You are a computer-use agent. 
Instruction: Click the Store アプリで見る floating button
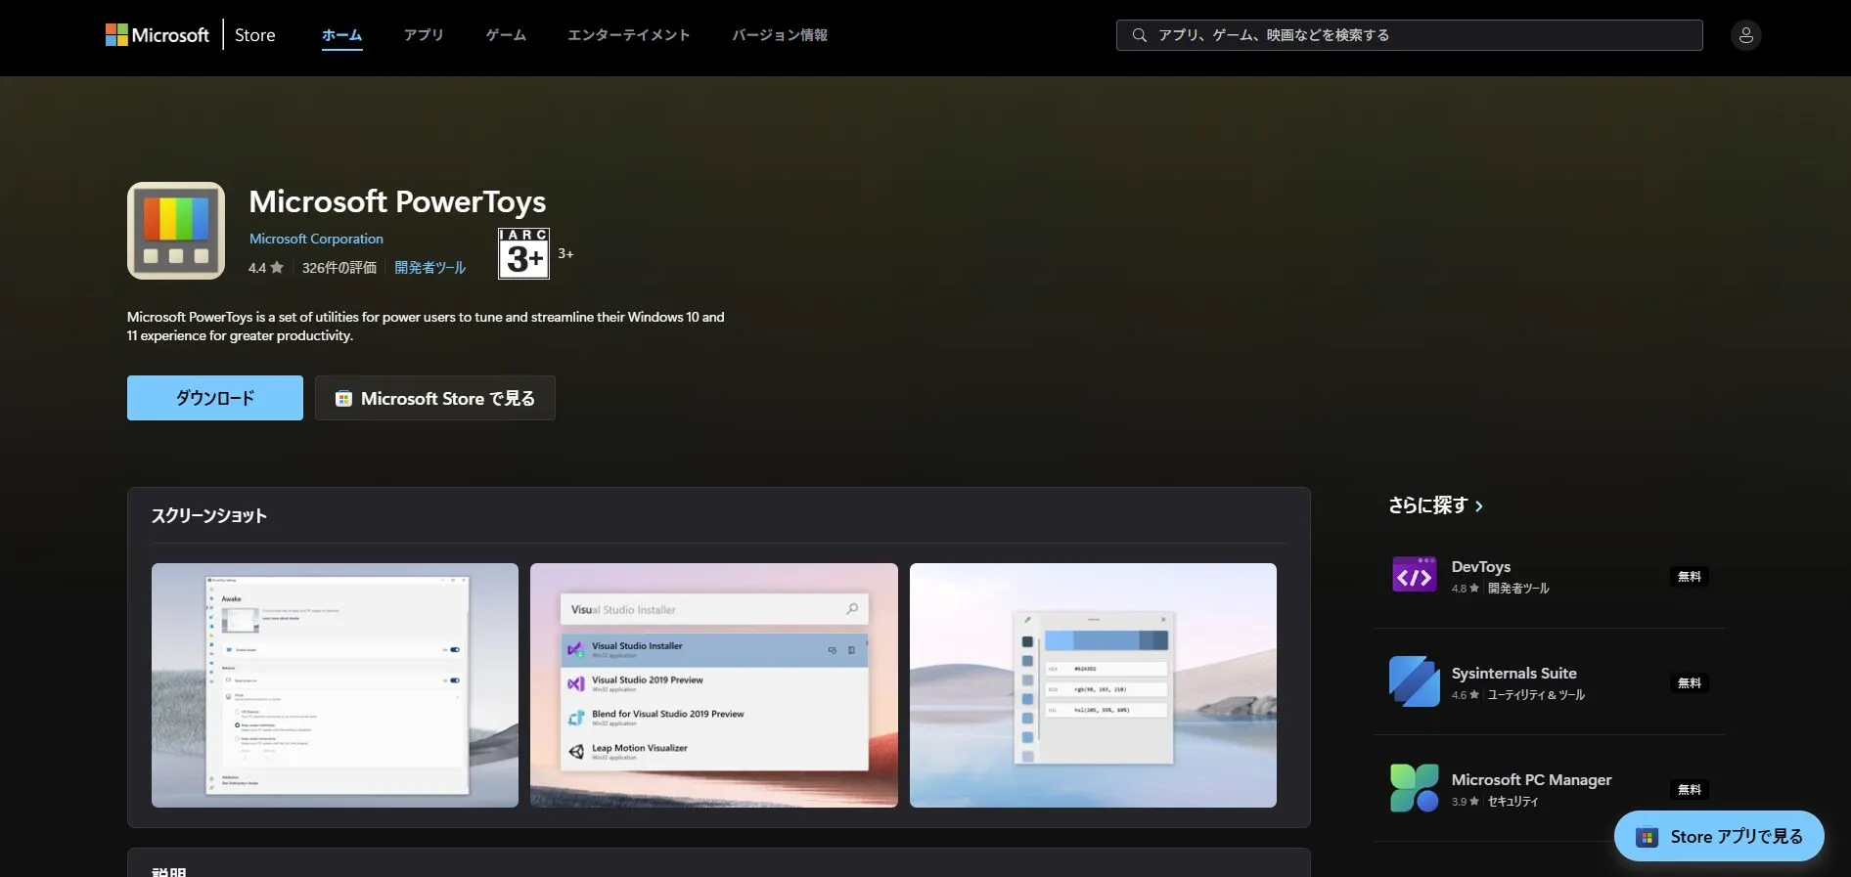coord(1719,837)
